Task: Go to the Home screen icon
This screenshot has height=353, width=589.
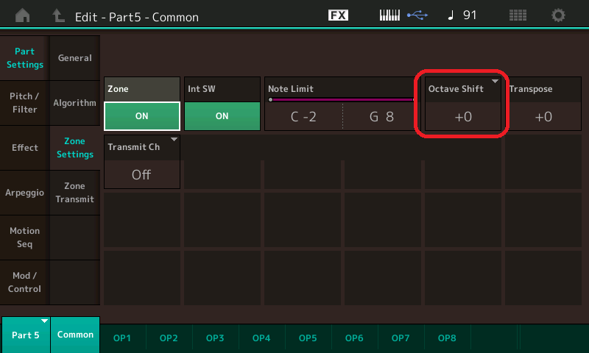Action: 24,15
